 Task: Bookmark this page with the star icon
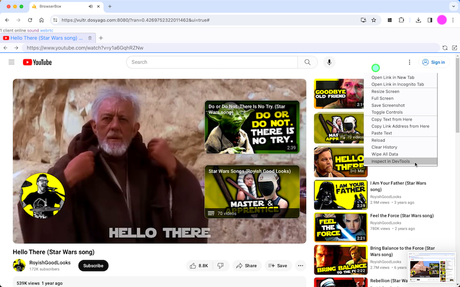[373, 20]
